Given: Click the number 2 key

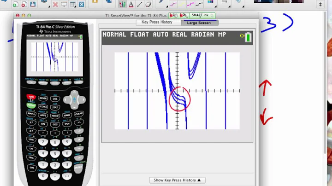Looking at the screenshot, I should pos(55,165).
